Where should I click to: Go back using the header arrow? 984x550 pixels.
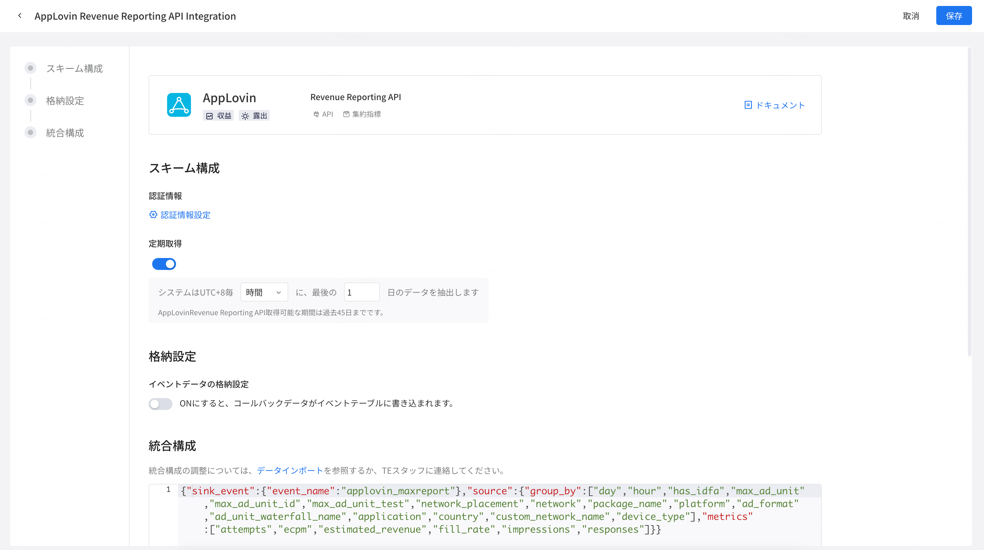(x=20, y=15)
